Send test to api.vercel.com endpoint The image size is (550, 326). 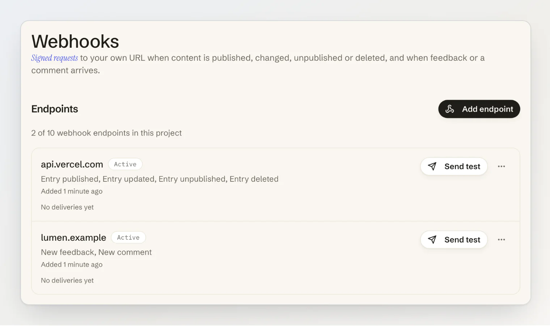click(454, 167)
